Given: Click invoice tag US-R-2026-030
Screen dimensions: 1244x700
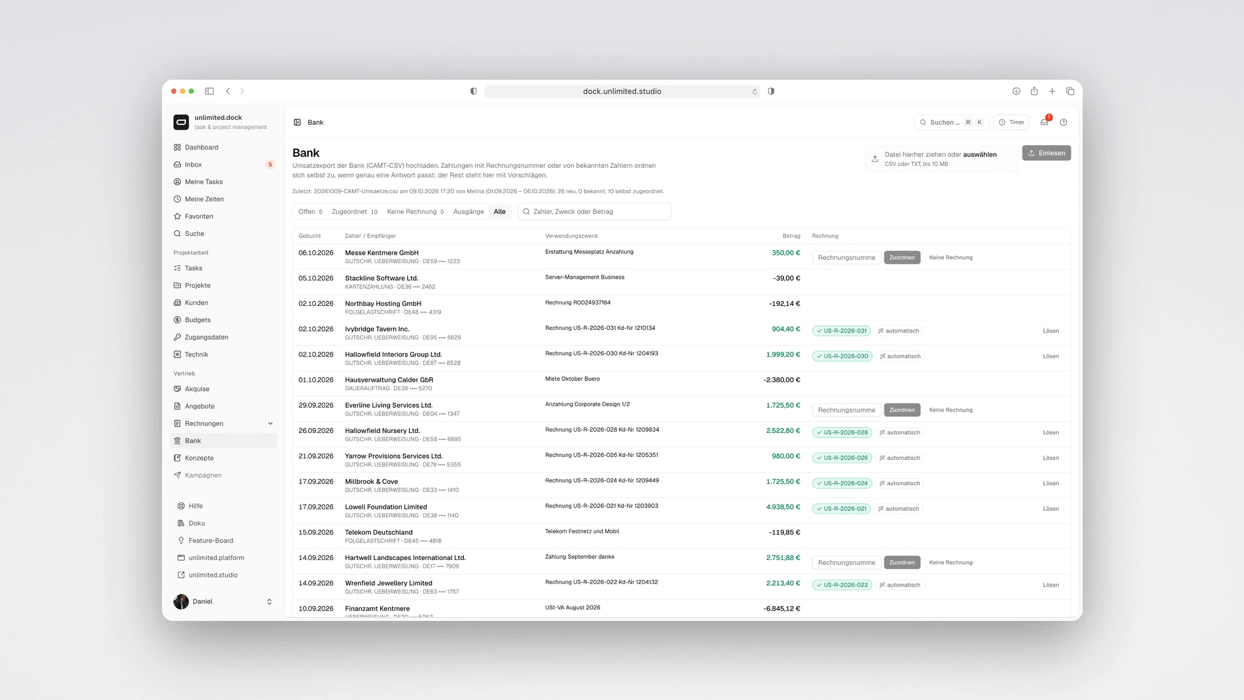Looking at the screenshot, I should [842, 356].
